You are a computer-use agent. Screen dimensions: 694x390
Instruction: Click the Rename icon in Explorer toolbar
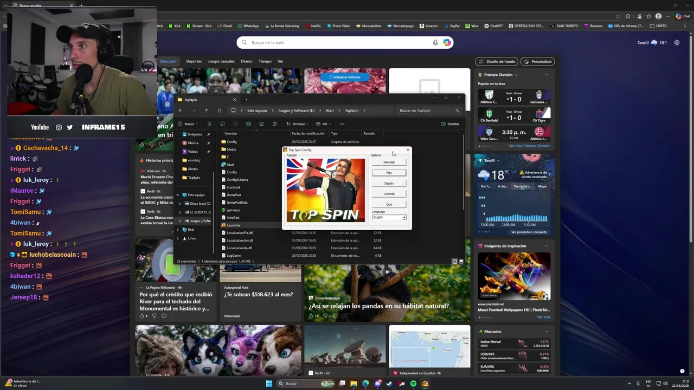(248, 124)
